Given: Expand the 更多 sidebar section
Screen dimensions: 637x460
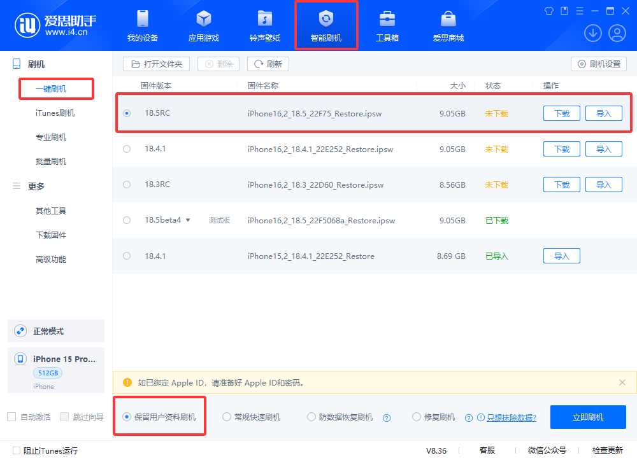Looking at the screenshot, I should click(x=37, y=186).
